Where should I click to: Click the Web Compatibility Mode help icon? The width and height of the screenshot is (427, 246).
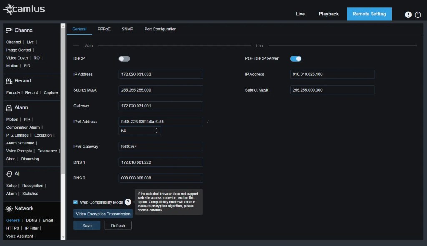128,202
